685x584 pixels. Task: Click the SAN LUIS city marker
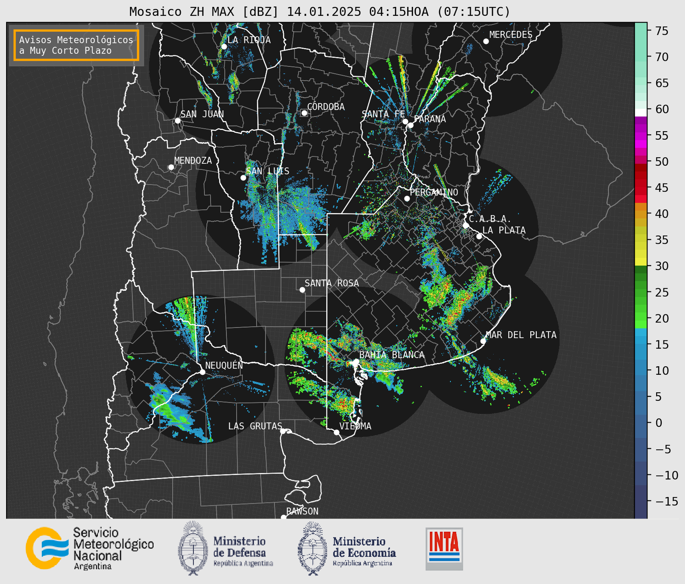[243, 178]
